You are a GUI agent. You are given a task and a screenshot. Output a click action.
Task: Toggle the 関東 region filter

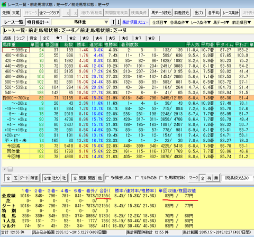pyautogui.click(x=82, y=178)
